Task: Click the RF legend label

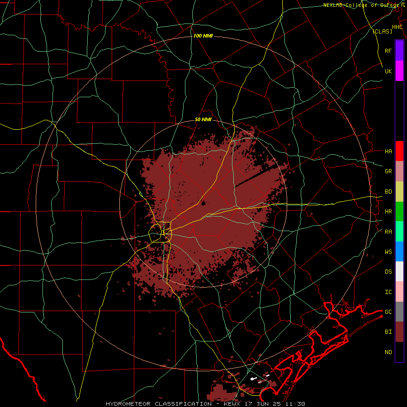Action: (388, 51)
